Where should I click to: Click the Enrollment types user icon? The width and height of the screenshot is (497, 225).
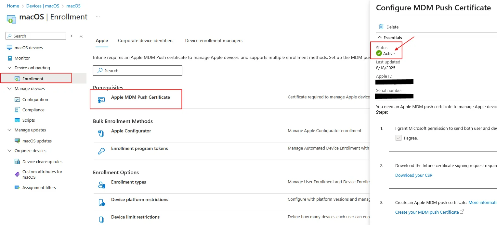coord(101,185)
